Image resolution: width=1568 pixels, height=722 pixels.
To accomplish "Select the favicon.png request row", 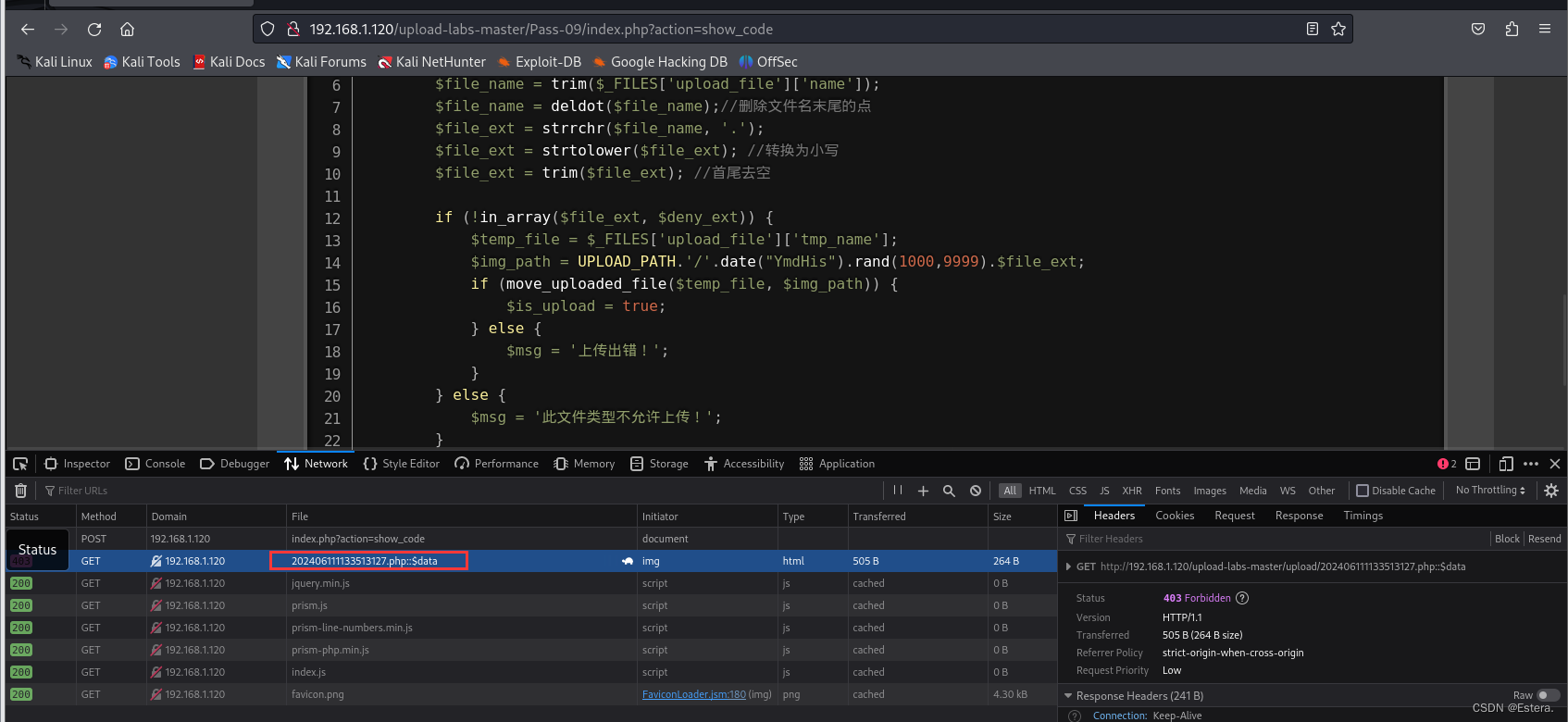I will pos(531,694).
